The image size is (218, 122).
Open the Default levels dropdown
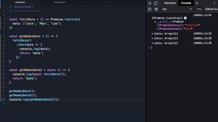tap(211, 9)
